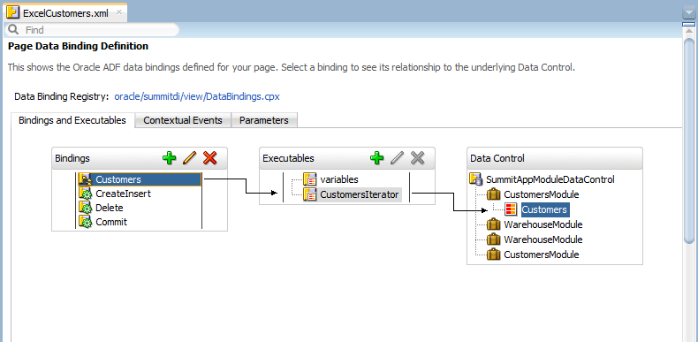Screen dimensions: 698x342
Task: Switch to Contextual Events tab
Action: [x=183, y=120]
